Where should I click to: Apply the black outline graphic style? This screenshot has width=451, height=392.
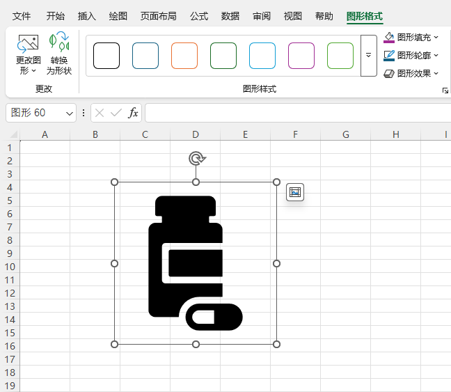(106, 56)
